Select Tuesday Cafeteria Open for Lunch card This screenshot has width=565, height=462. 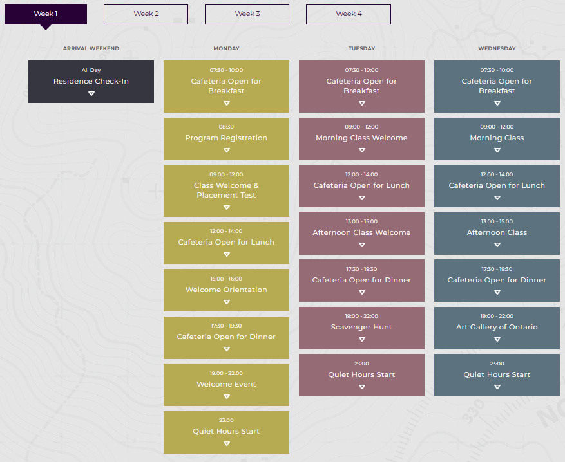click(361, 185)
